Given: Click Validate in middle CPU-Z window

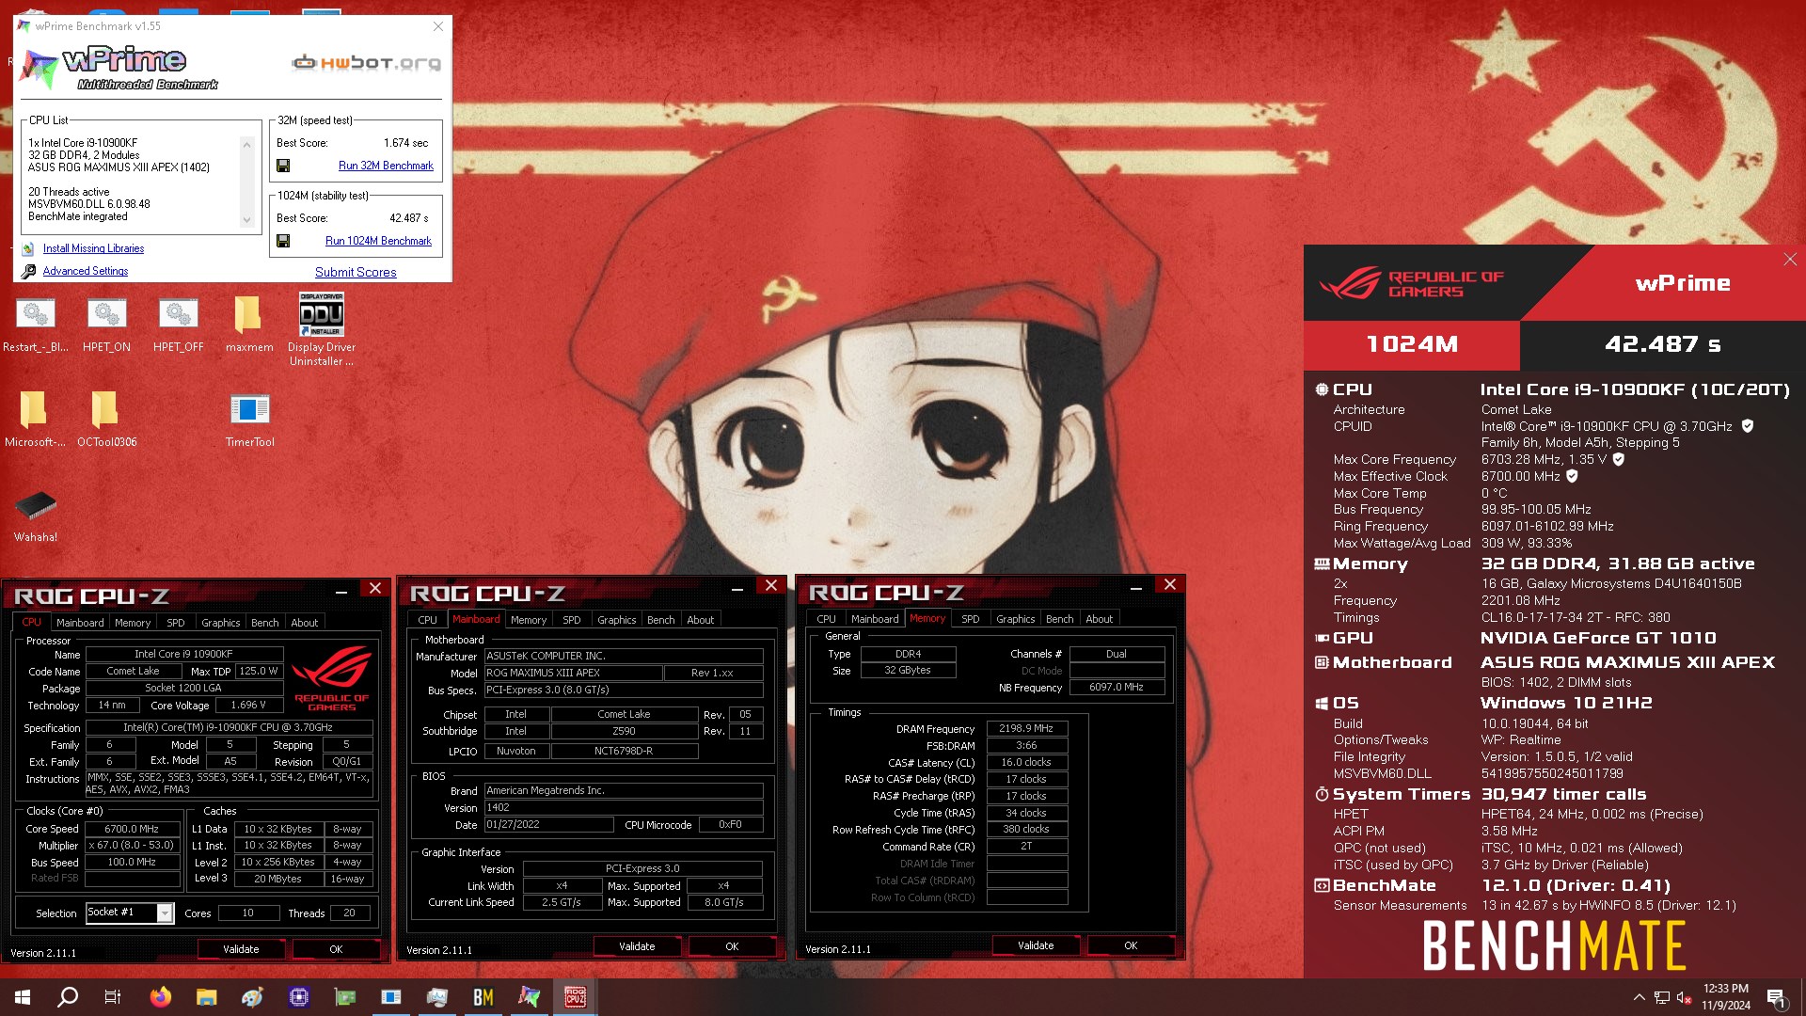Looking at the screenshot, I should coord(637,946).
